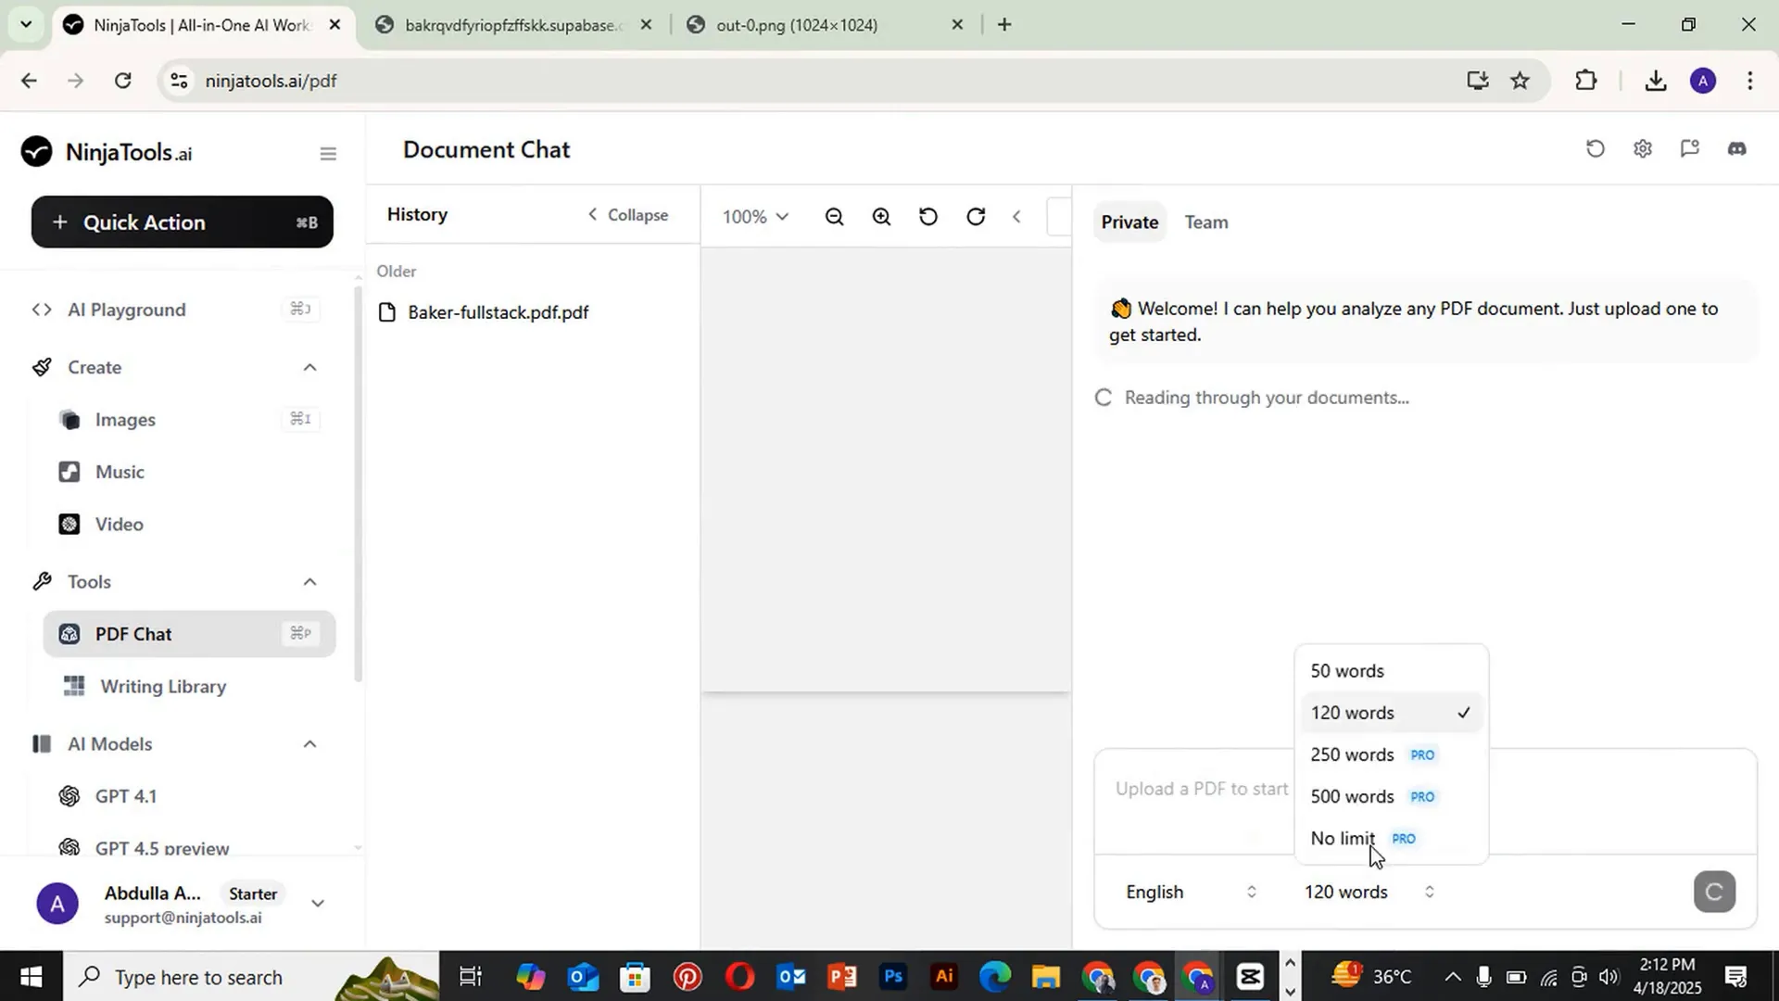The height and width of the screenshot is (1001, 1779).
Task: Open the Windows notification center
Action: pyautogui.click(x=1735, y=977)
